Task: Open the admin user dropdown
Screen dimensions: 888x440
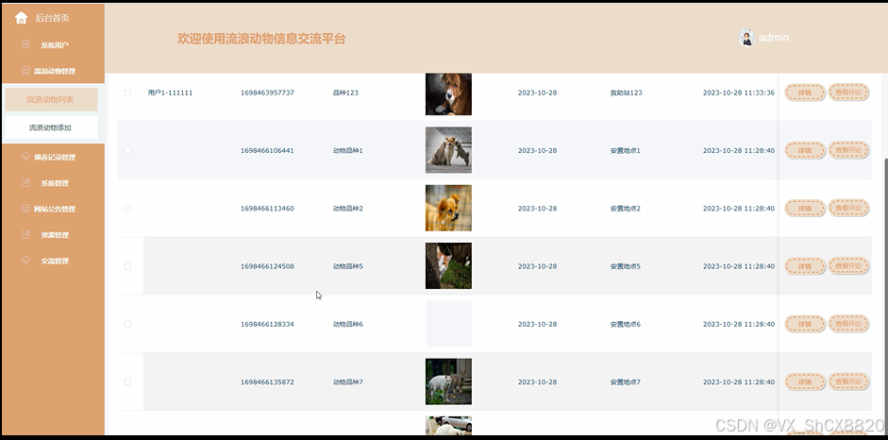Action: pyautogui.click(x=764, y=38)
